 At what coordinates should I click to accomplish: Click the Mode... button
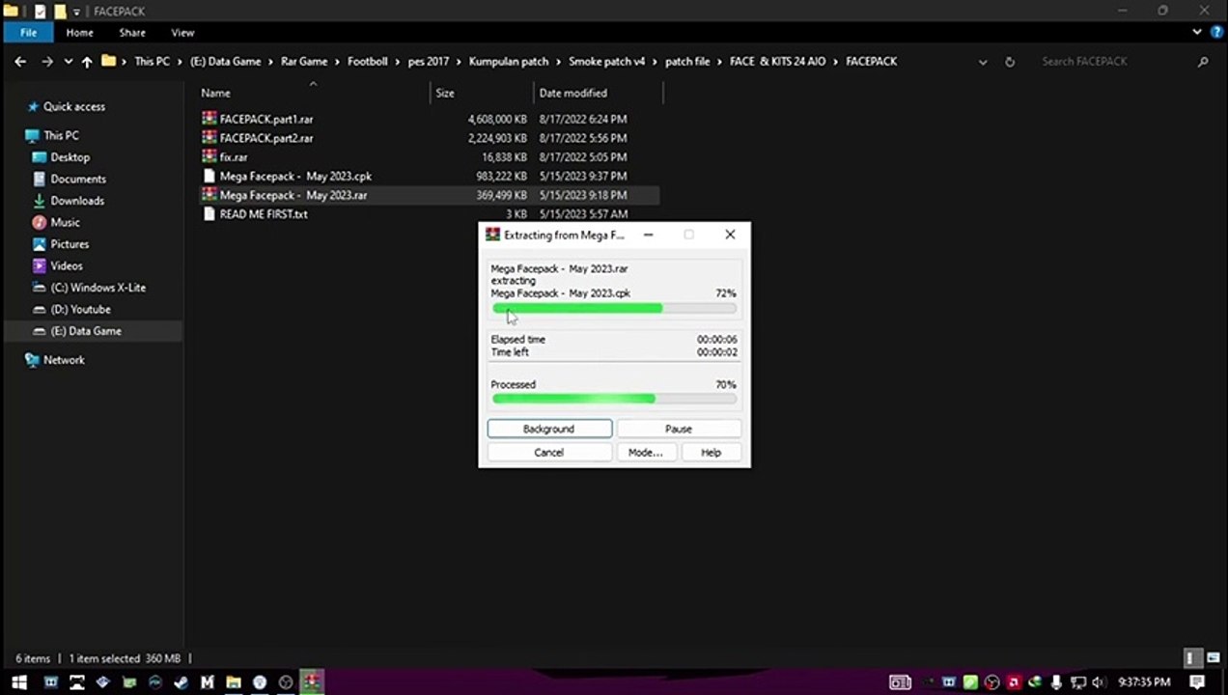coord(646,452)
